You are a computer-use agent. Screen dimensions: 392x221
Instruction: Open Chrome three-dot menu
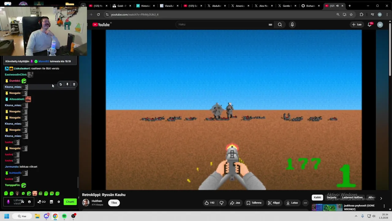click(x=387, y=14)
